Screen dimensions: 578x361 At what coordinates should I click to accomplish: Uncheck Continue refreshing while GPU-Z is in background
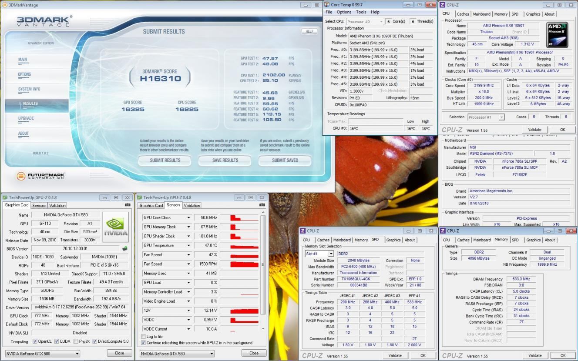144,343
